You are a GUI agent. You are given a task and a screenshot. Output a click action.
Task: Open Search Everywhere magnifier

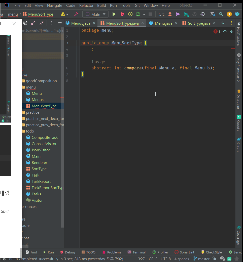pos(221,14)
